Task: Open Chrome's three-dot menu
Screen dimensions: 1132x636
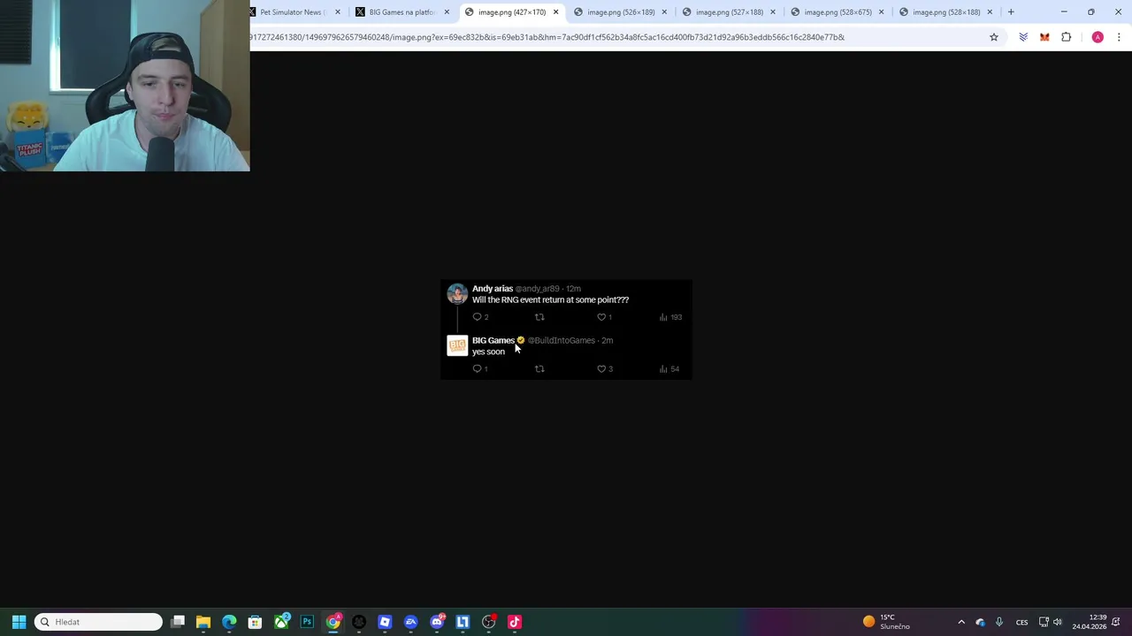Action: [x=1119, y=37]
